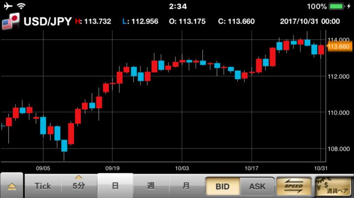Viewport: 354px width, 198px height.
Task: Tap the orange 113.660 current price tag
Action: pos(339,46)
